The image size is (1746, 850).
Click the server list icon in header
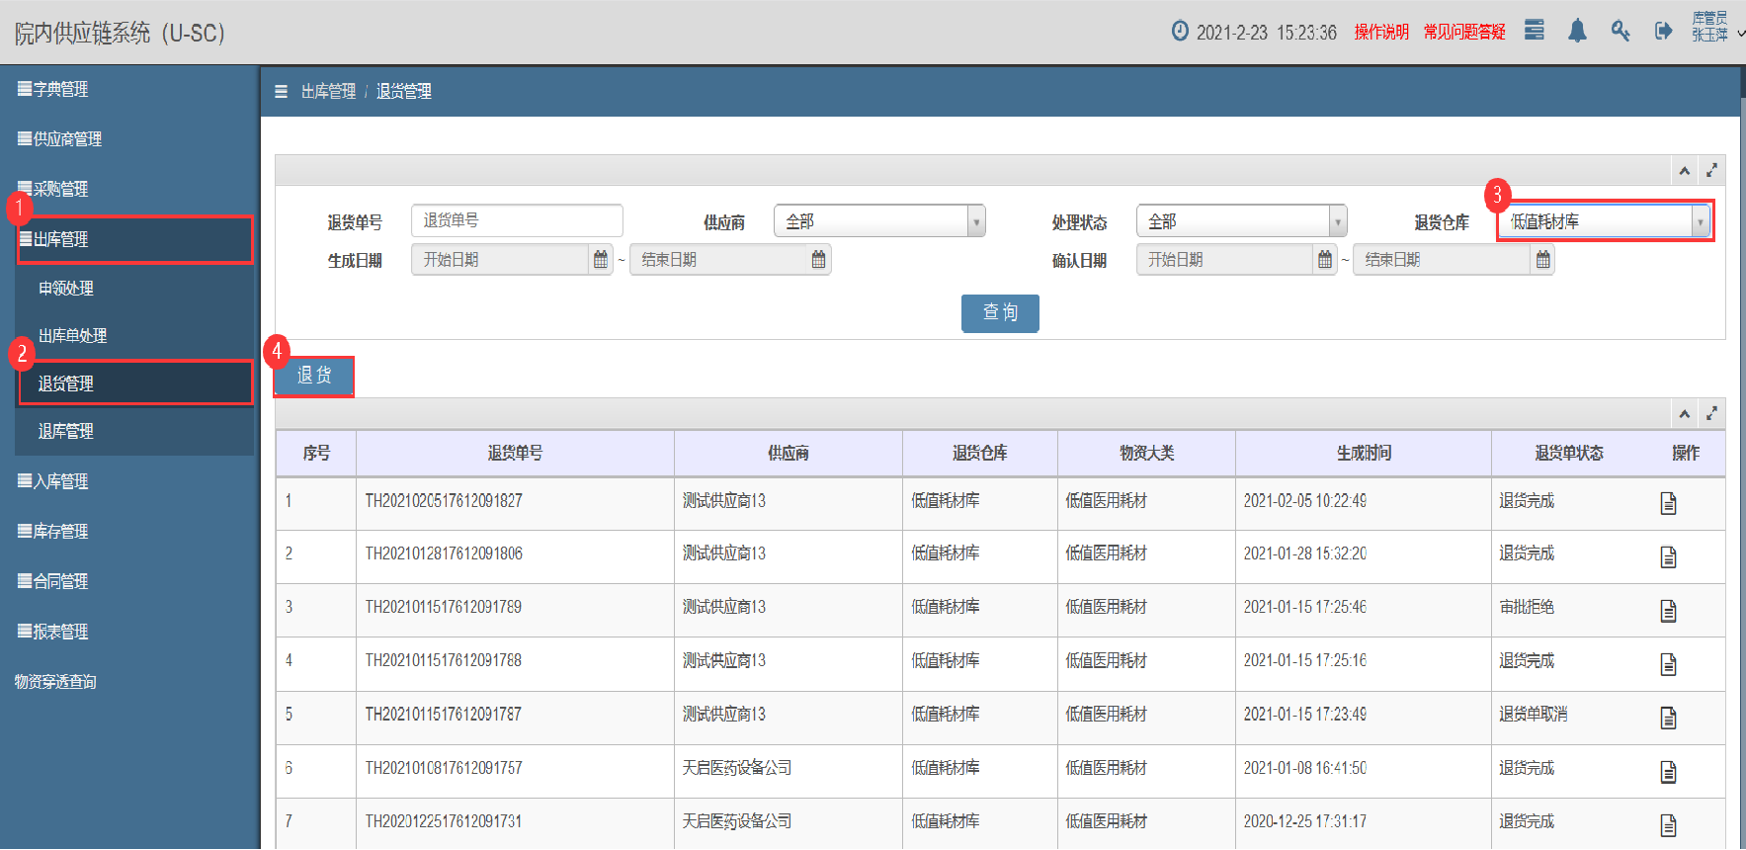[x=1534, y=30]
